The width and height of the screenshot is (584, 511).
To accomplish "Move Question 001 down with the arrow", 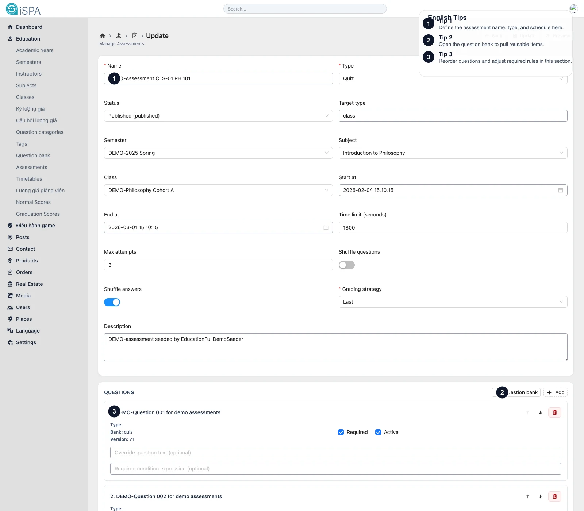I will click(x=540, y=412).
